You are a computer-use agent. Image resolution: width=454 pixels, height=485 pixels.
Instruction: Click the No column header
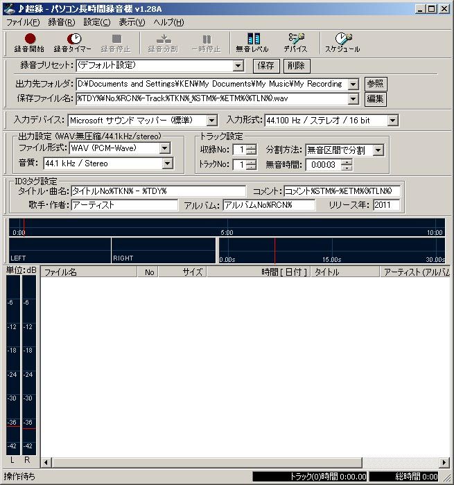pos(148,272)
